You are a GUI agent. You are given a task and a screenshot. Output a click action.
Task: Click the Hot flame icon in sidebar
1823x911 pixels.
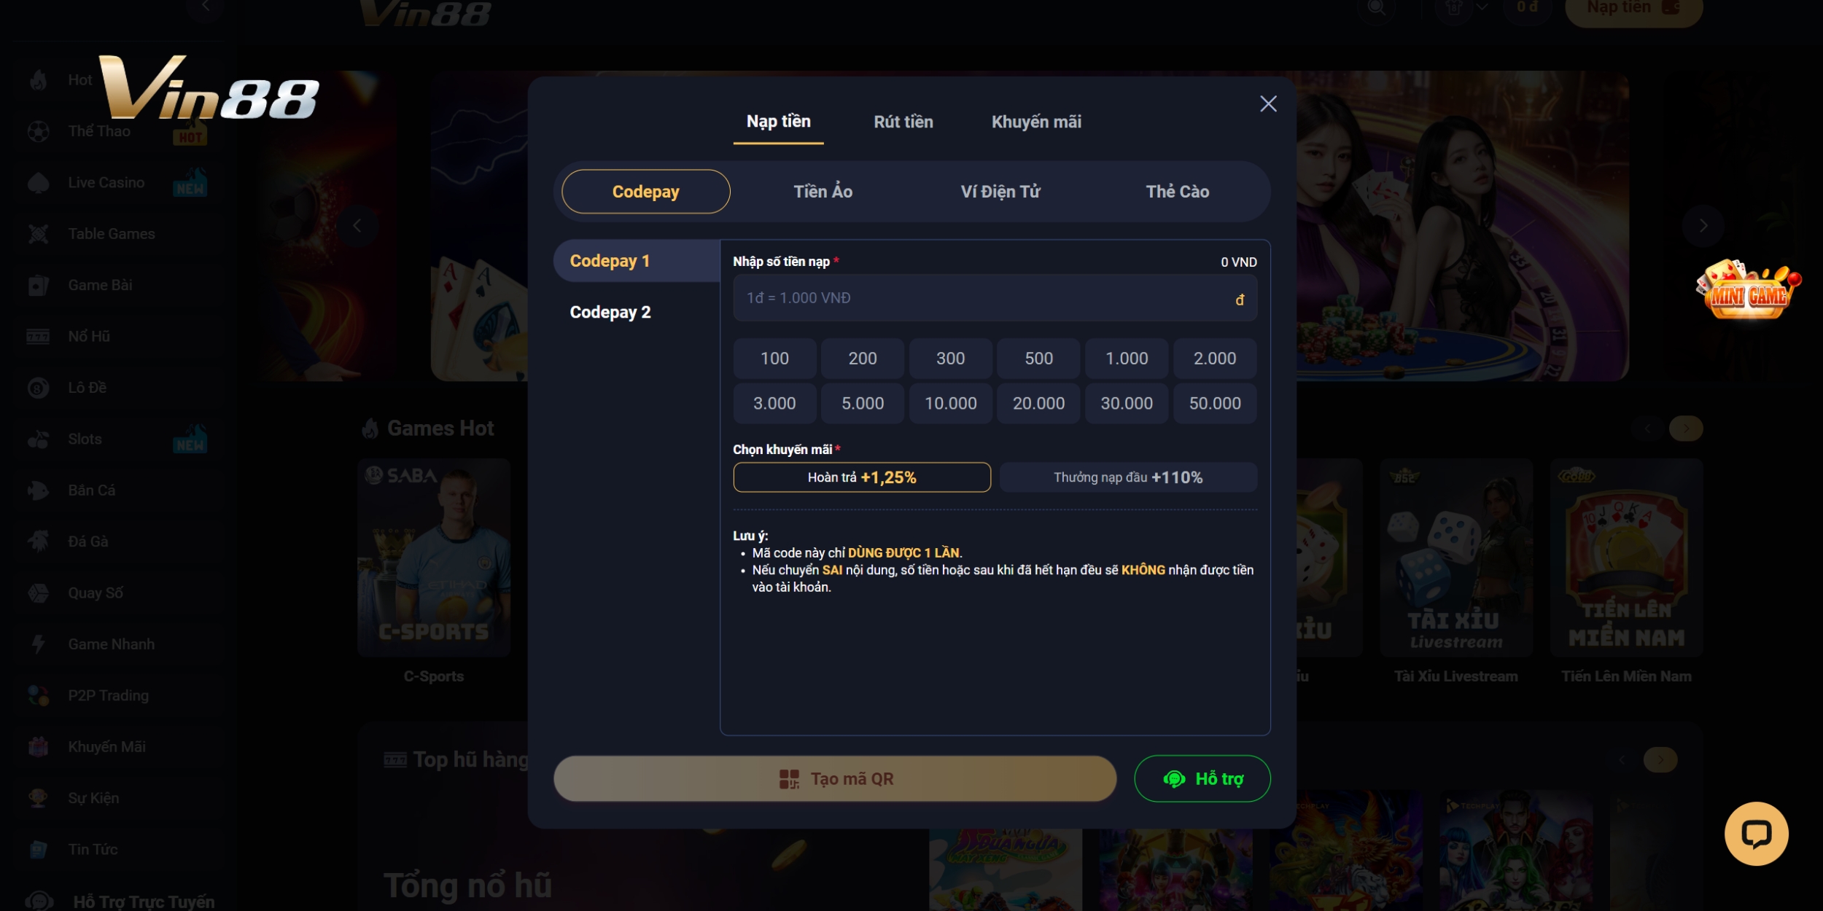pos(39,80)
